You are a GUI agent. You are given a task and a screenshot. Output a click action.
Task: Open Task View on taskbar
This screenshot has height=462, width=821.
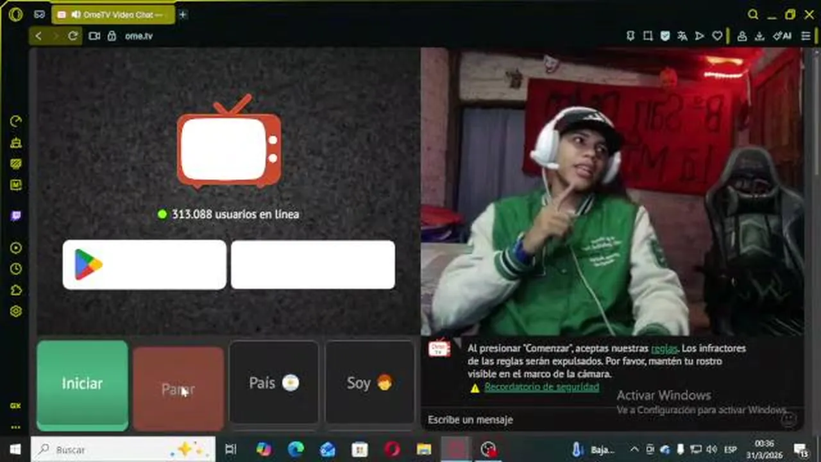231,449
